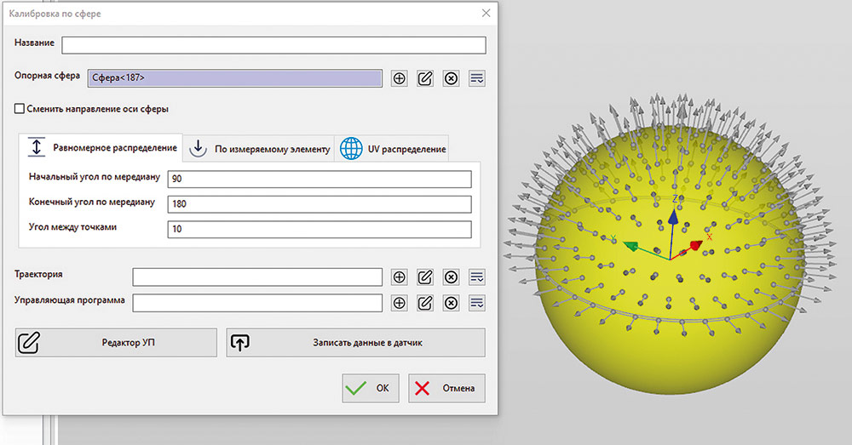This screenshot has height=445, width=852.
Task: Open the list icon for Управляющая программа
Action: coord(476,303)
